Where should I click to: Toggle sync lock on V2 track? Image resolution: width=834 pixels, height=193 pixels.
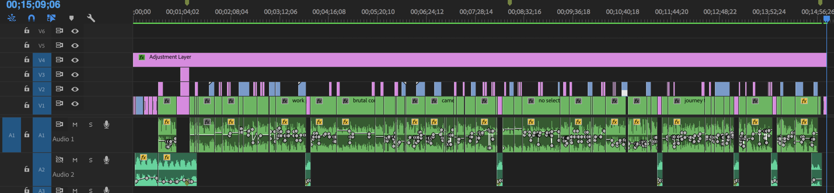[x=59, y=89]
